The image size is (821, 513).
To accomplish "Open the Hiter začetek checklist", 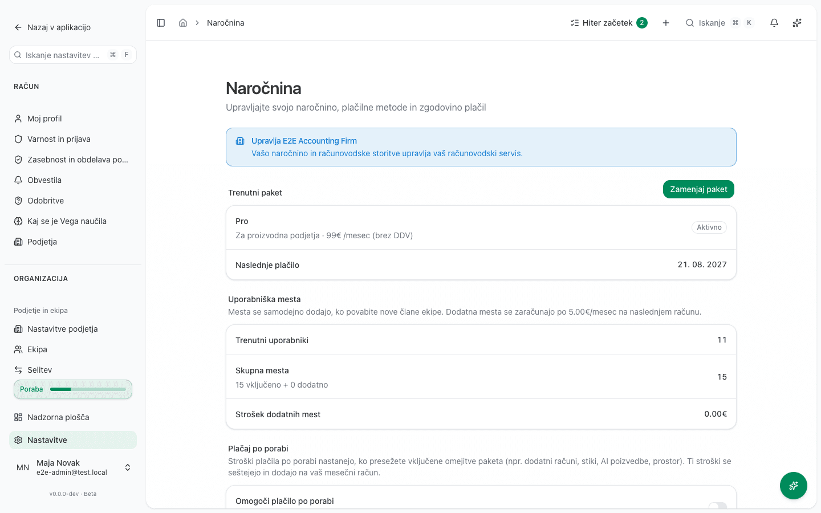I will click(x=608, y=23).
